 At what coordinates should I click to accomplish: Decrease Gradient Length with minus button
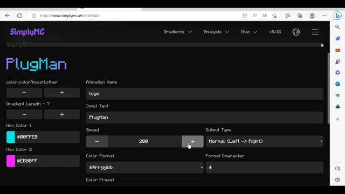click(x=24, y=114)
